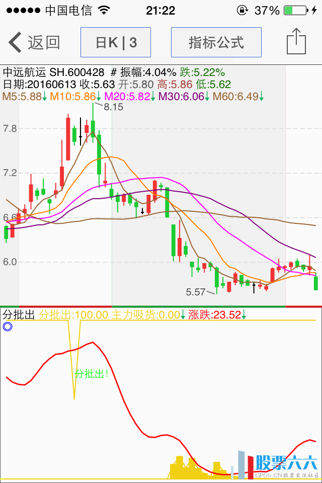Tap the battery icon in status bar
The height and width of the screenshot is (483, 322).
click(x=294, y=10)
